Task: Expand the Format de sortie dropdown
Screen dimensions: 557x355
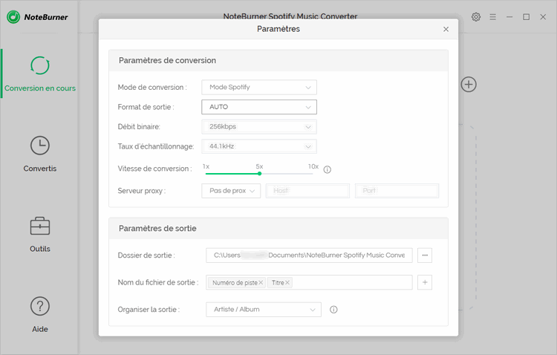Action: [259, 107]
